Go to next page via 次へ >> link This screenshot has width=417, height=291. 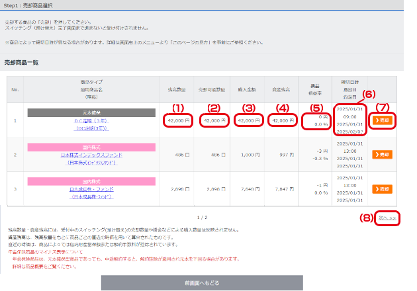click(387, 218)
